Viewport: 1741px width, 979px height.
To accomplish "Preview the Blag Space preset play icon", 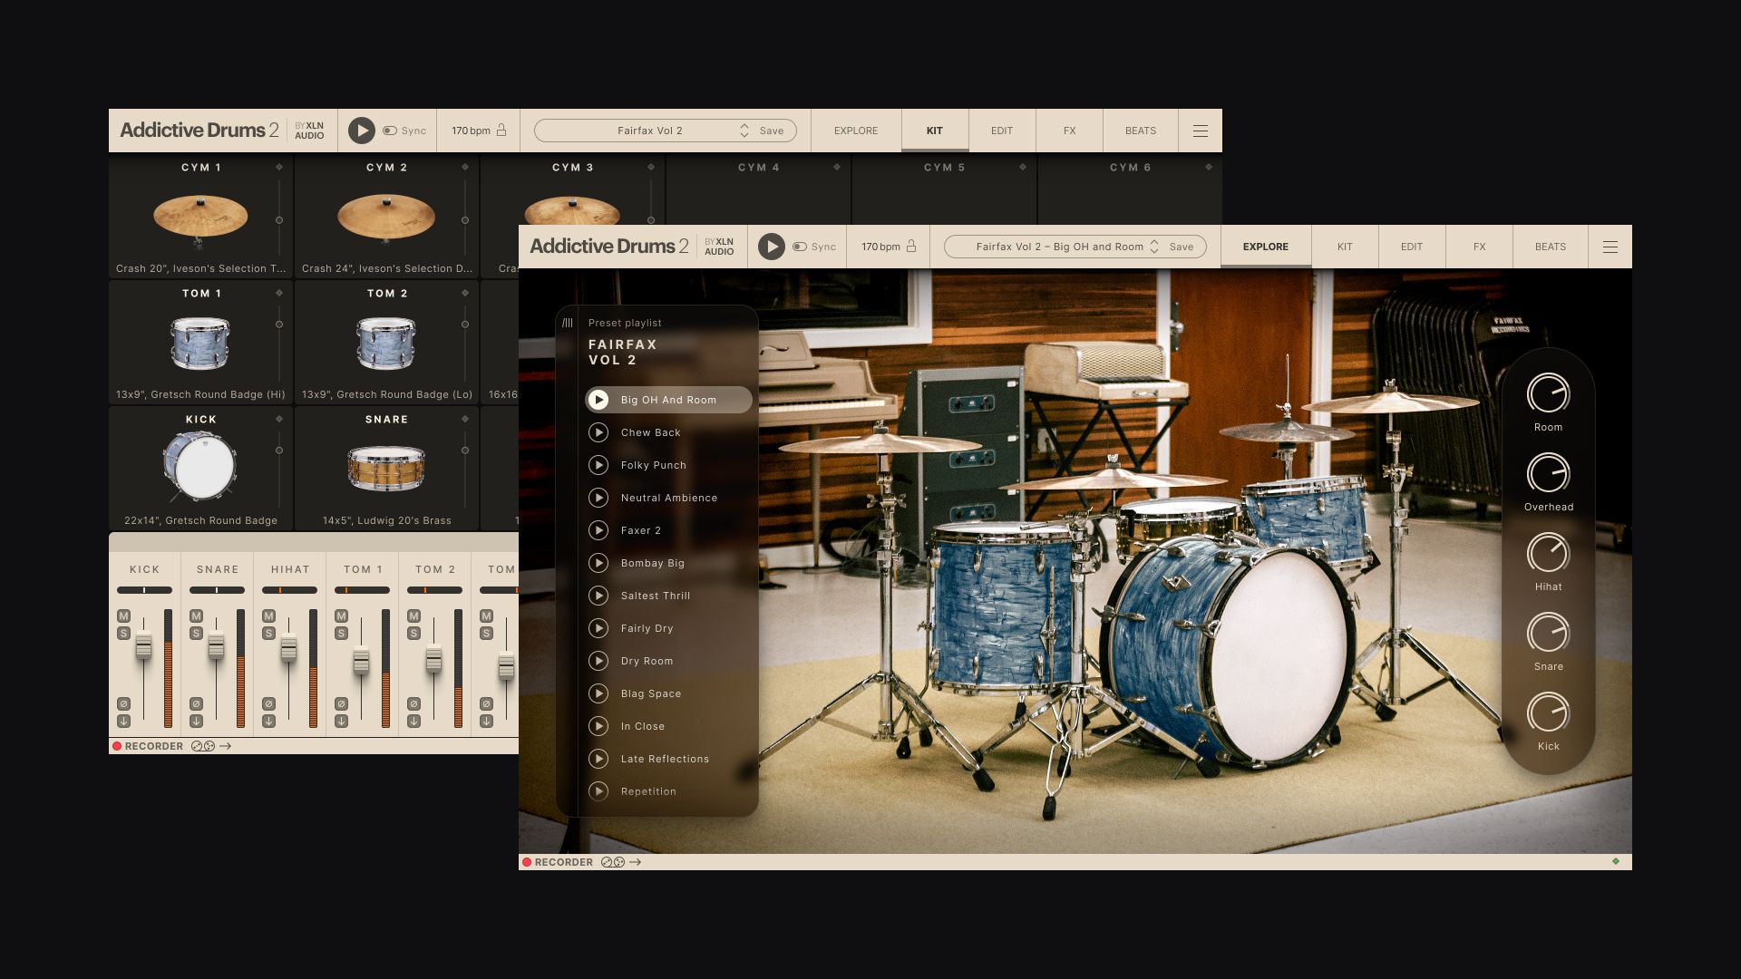I will tap(598, 693).
